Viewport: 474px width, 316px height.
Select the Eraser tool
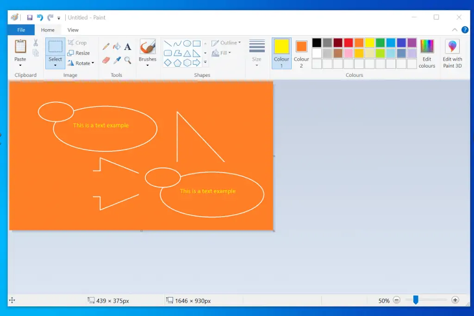point(106,60)
